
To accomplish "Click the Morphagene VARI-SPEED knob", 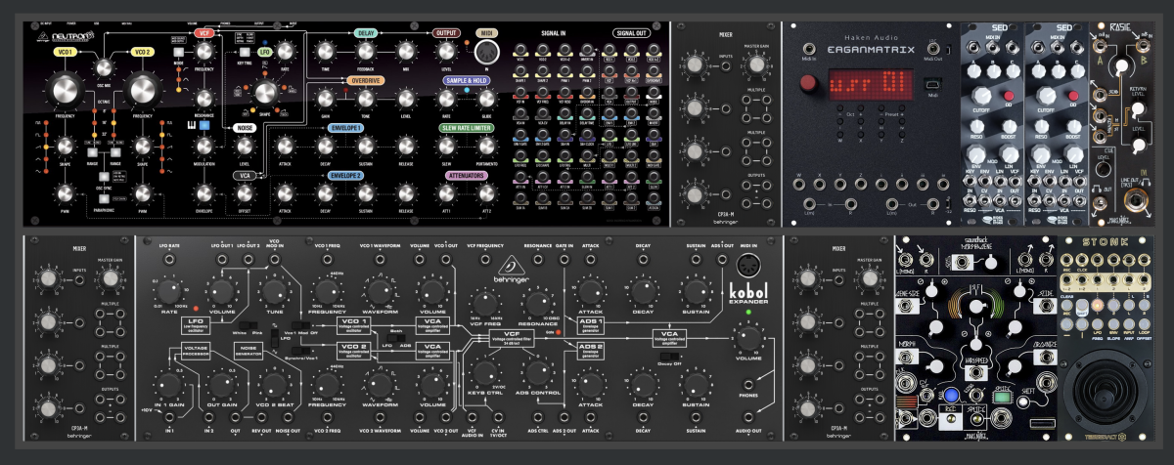I will pyautogui.click(x=974, y=308).
